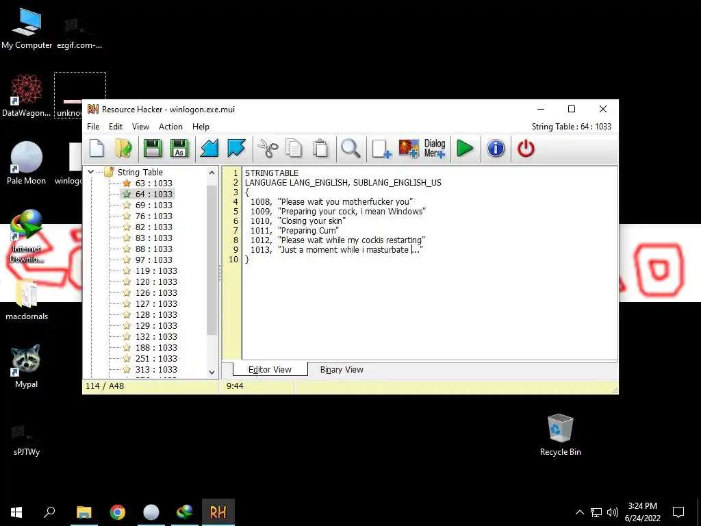Cut with the scissors toolbar icon
701x526 pixels.
(268, 149)
